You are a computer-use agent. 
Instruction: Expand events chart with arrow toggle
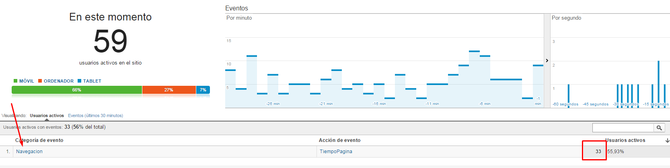pyautogui.click(x=547, y=61)
